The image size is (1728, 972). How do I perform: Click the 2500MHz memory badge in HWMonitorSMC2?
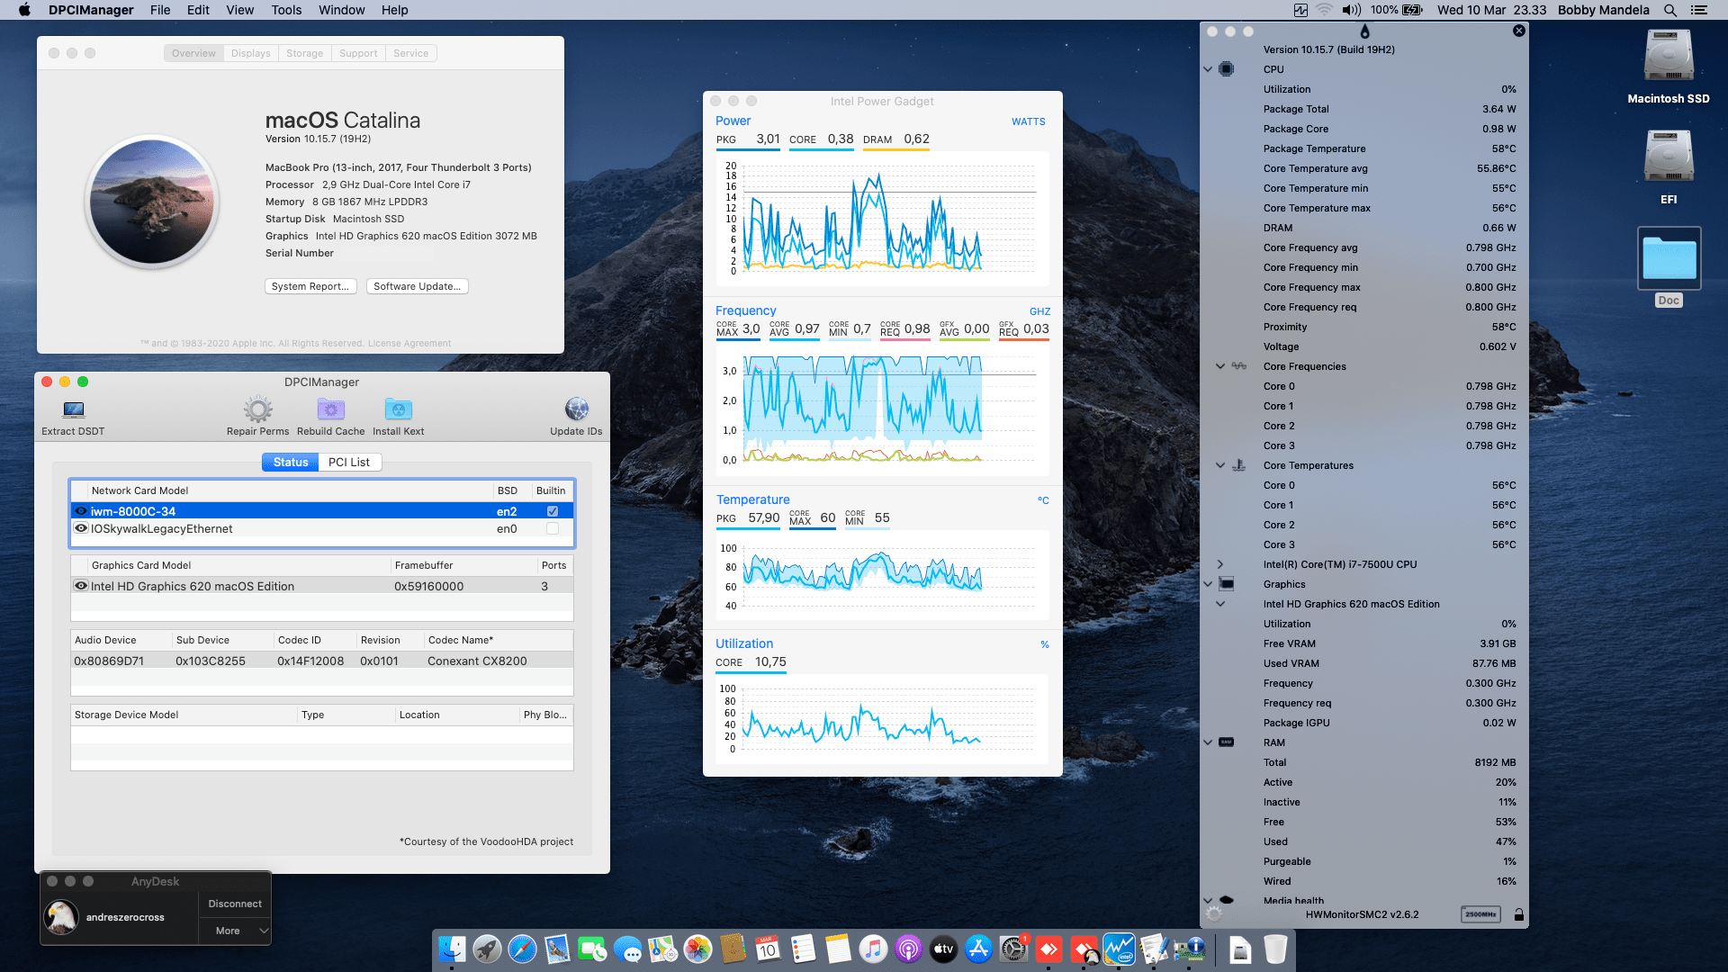pos(1480,914)
